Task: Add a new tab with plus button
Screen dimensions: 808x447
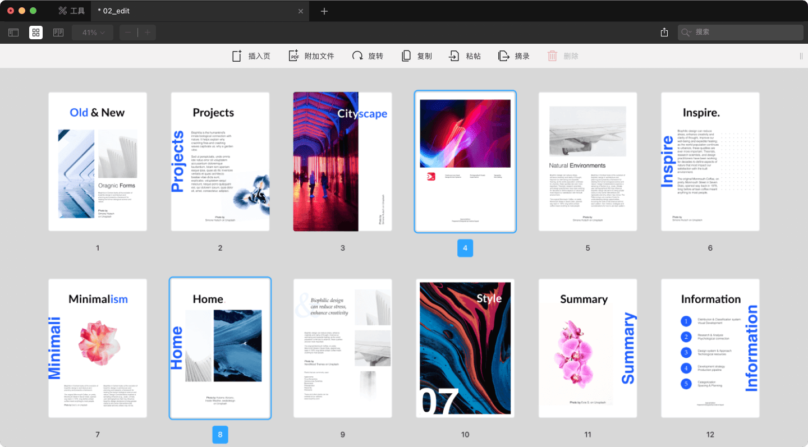Action: tap(324, 11)
